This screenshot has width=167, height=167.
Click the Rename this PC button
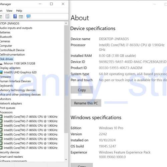tap(86, 103)
